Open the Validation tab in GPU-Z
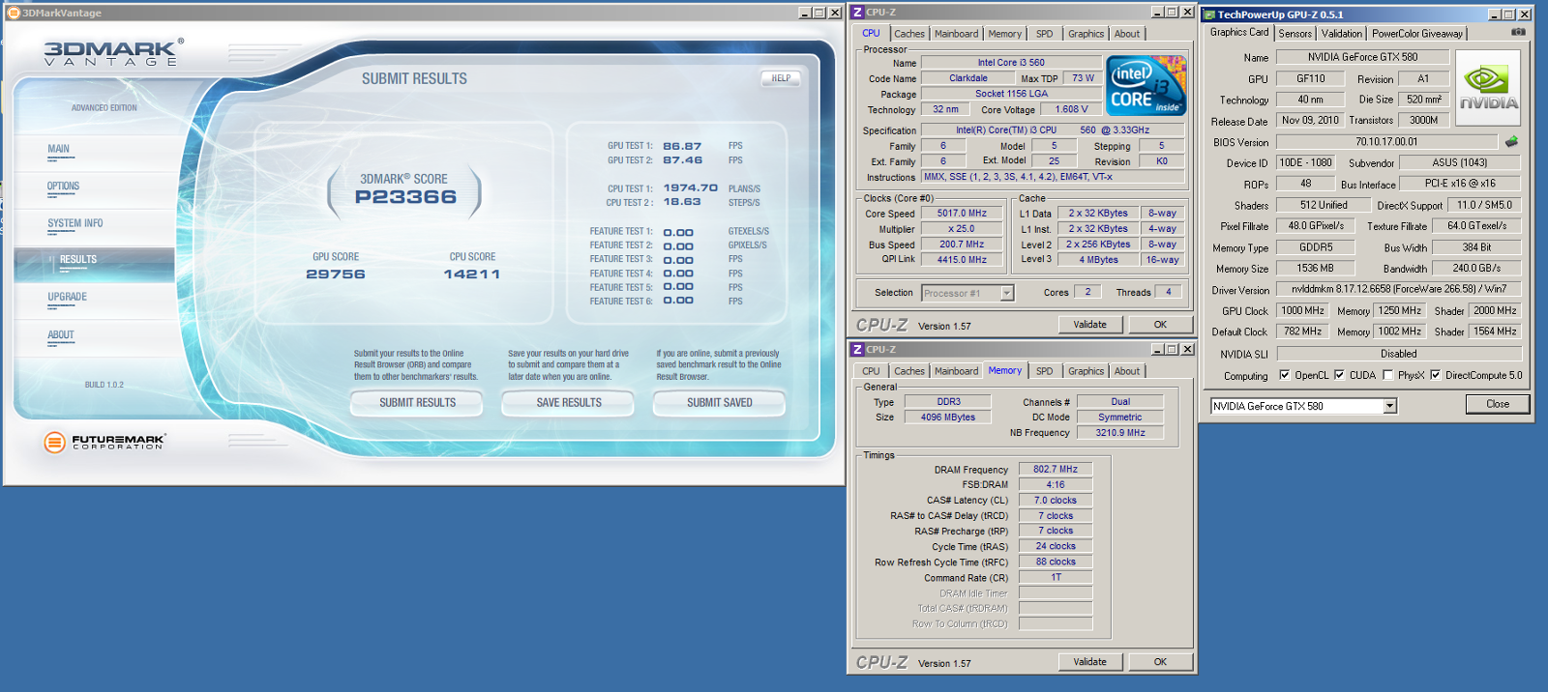1548x692 pixels. [x=1341, y=34]
